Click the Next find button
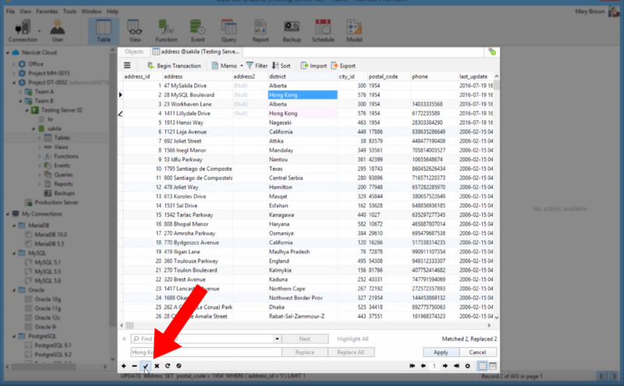 [305, 338]
